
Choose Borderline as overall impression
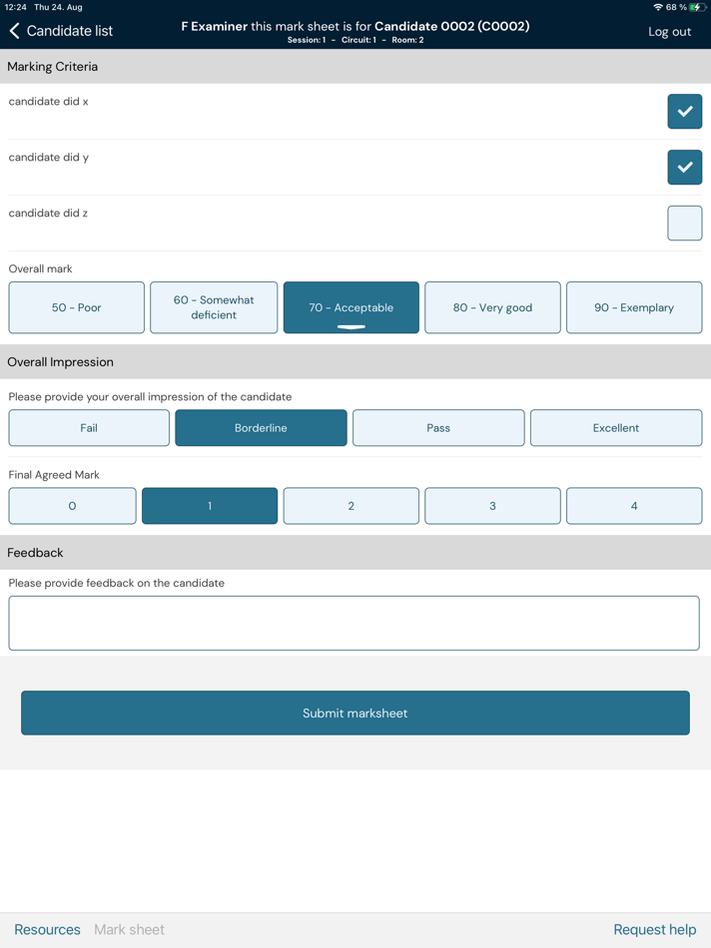(261, 428)
